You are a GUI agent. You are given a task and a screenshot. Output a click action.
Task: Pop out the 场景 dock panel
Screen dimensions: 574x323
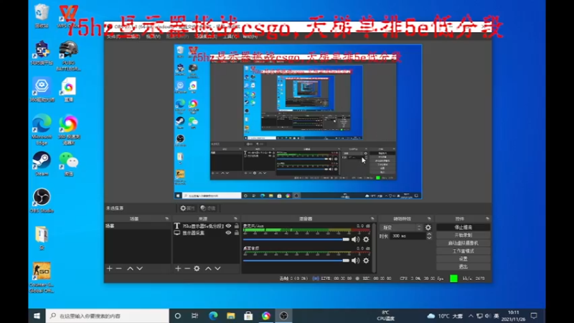(x=167, y=219)
